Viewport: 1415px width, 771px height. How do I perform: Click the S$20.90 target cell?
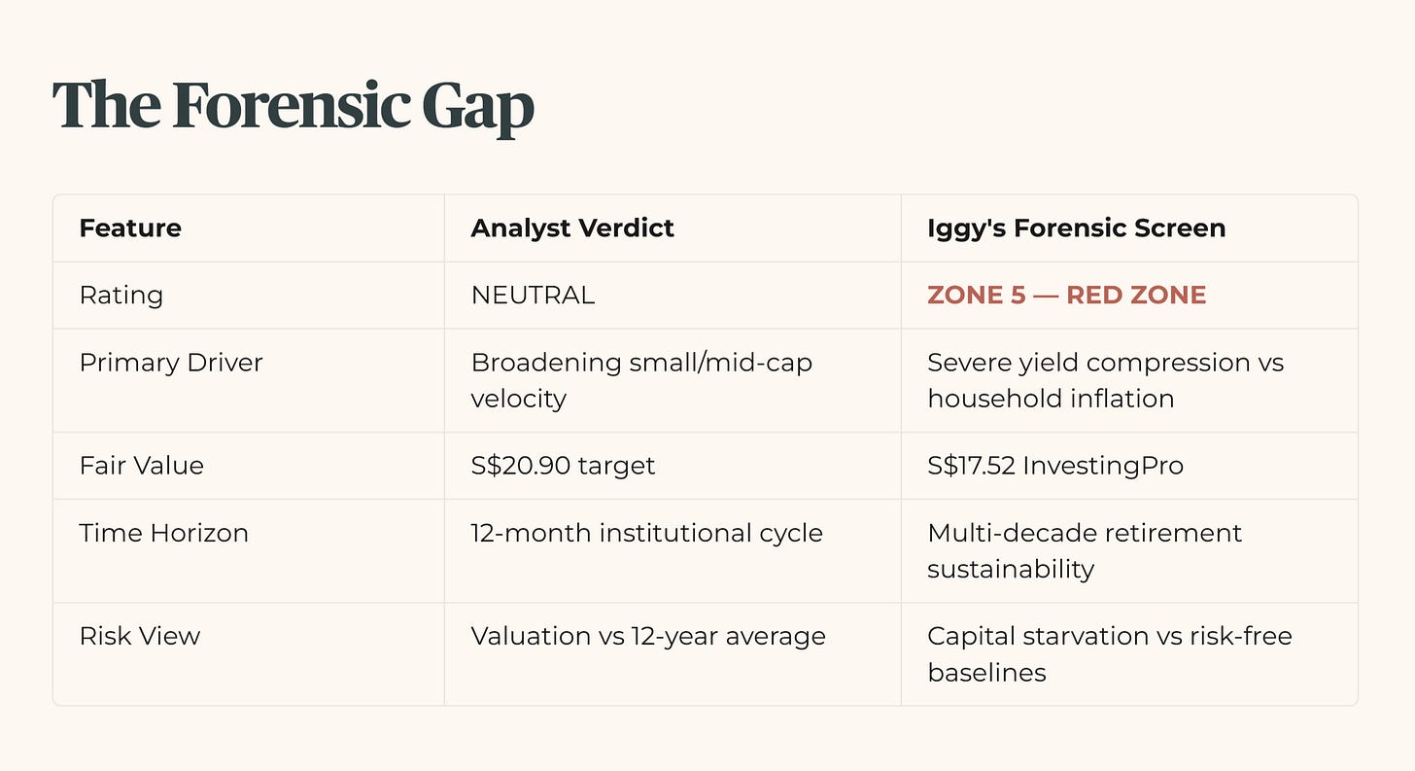click(x=564, y=466)
